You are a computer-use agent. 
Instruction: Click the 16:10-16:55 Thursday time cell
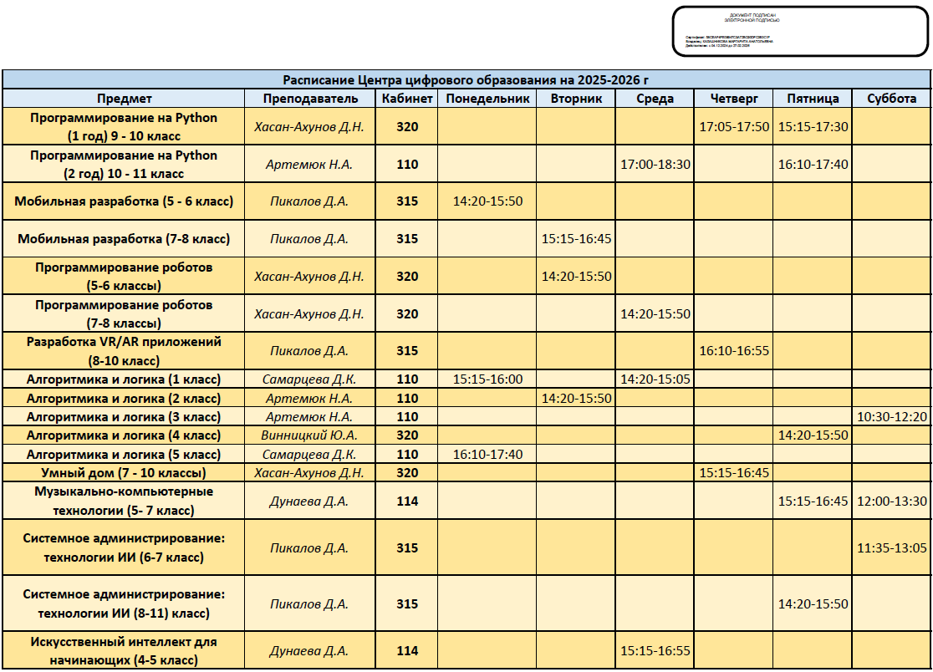point(733,351)
